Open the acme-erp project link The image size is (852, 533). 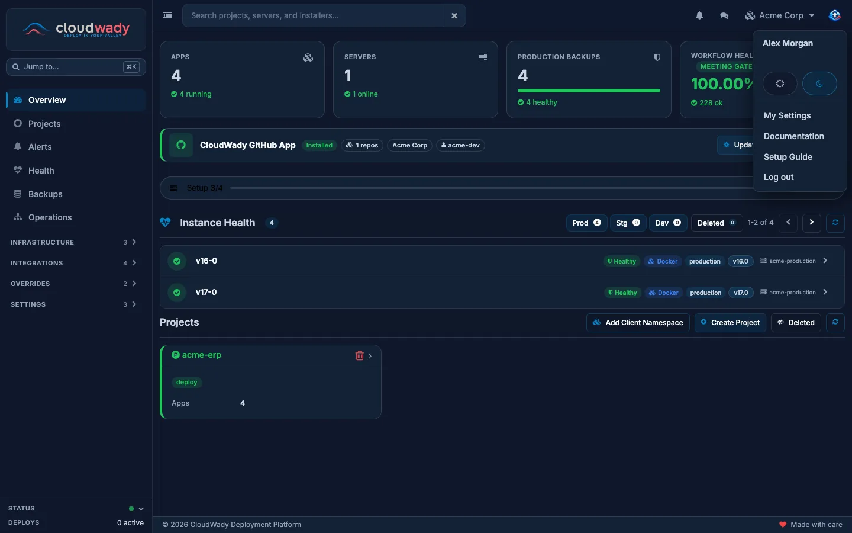(x=201, y=355)
